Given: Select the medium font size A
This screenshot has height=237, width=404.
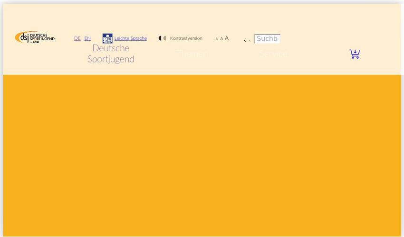Looking at the screenshot, I should click(221, 39).
